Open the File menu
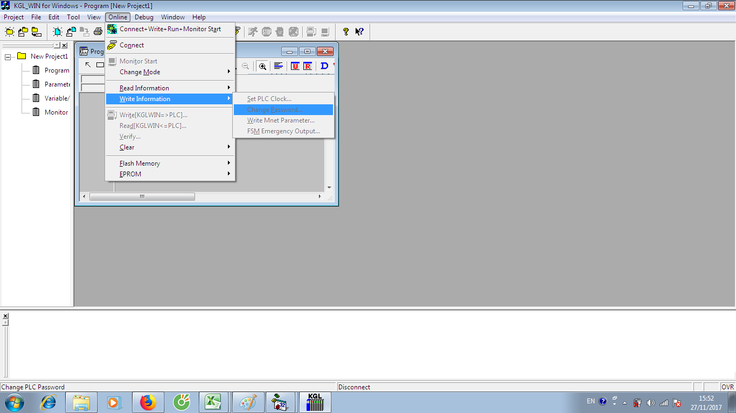736x413 pixels. [x=36, y=17]
